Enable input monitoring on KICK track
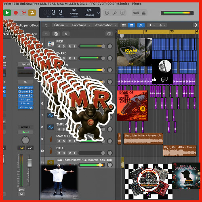 click(74, 46)
